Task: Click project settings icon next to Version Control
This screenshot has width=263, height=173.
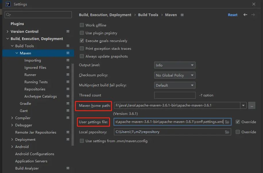Action: (x=68, y=31)
